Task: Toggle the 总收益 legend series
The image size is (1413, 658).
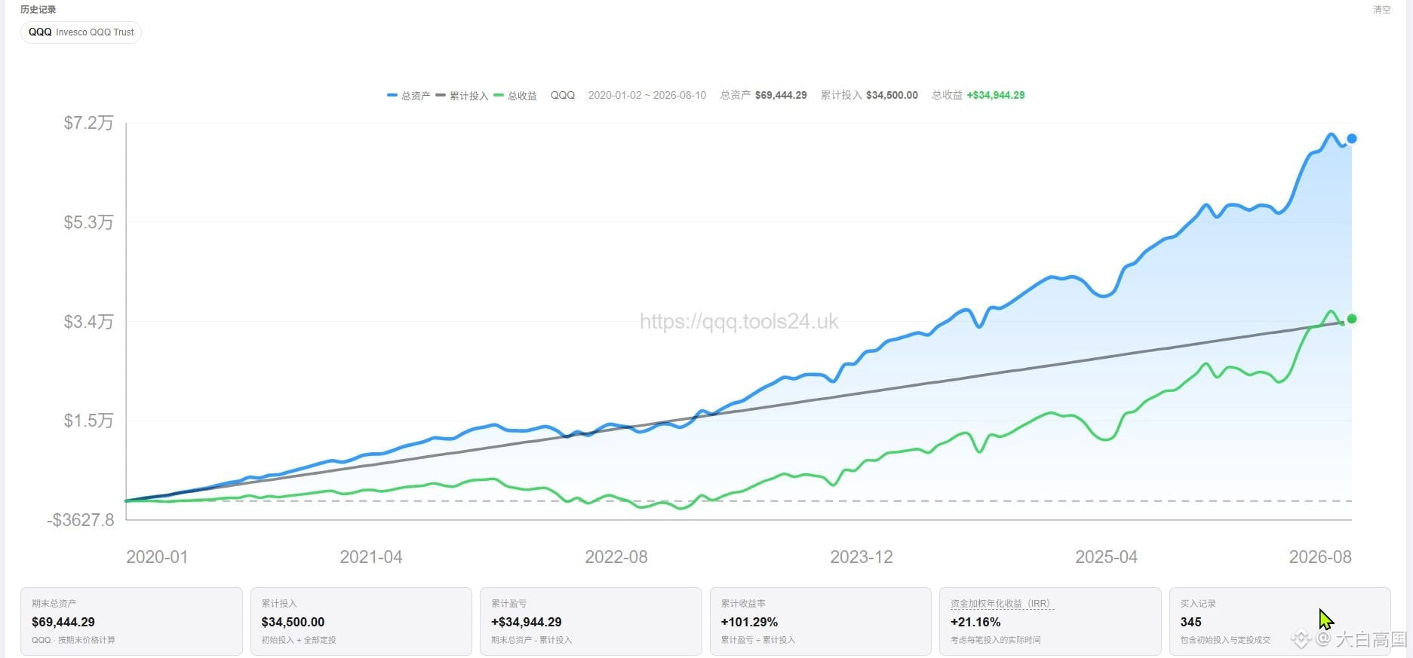Action: click(x=515, y=96)
